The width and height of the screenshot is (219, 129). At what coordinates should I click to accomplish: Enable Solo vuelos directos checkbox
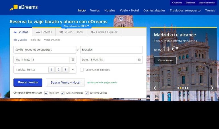(82, 70)
